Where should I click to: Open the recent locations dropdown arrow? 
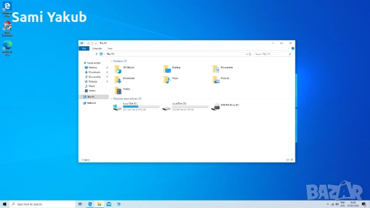click(92, 54)
